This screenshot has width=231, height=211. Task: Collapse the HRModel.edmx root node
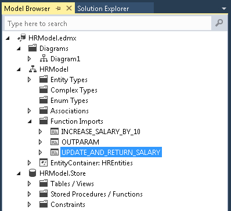point(8,38)
